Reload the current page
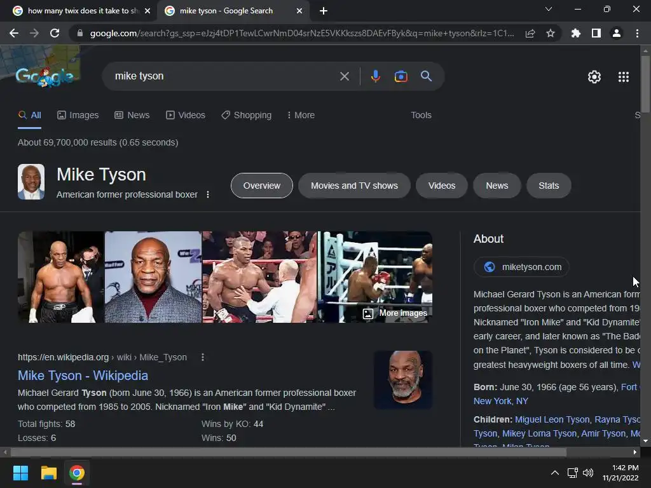This screenshot has width=651, height=488. pos(55,33)
